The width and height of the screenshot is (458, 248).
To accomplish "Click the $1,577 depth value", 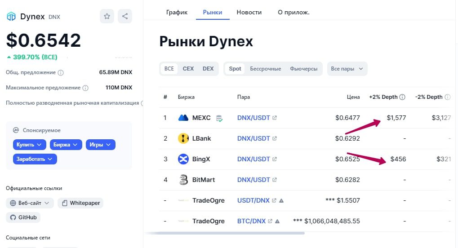I will pos(396,118).
